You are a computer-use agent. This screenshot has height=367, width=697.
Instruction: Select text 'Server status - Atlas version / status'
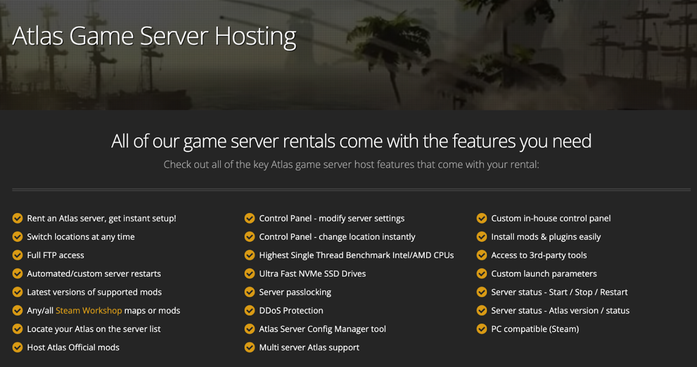(560, 310)
